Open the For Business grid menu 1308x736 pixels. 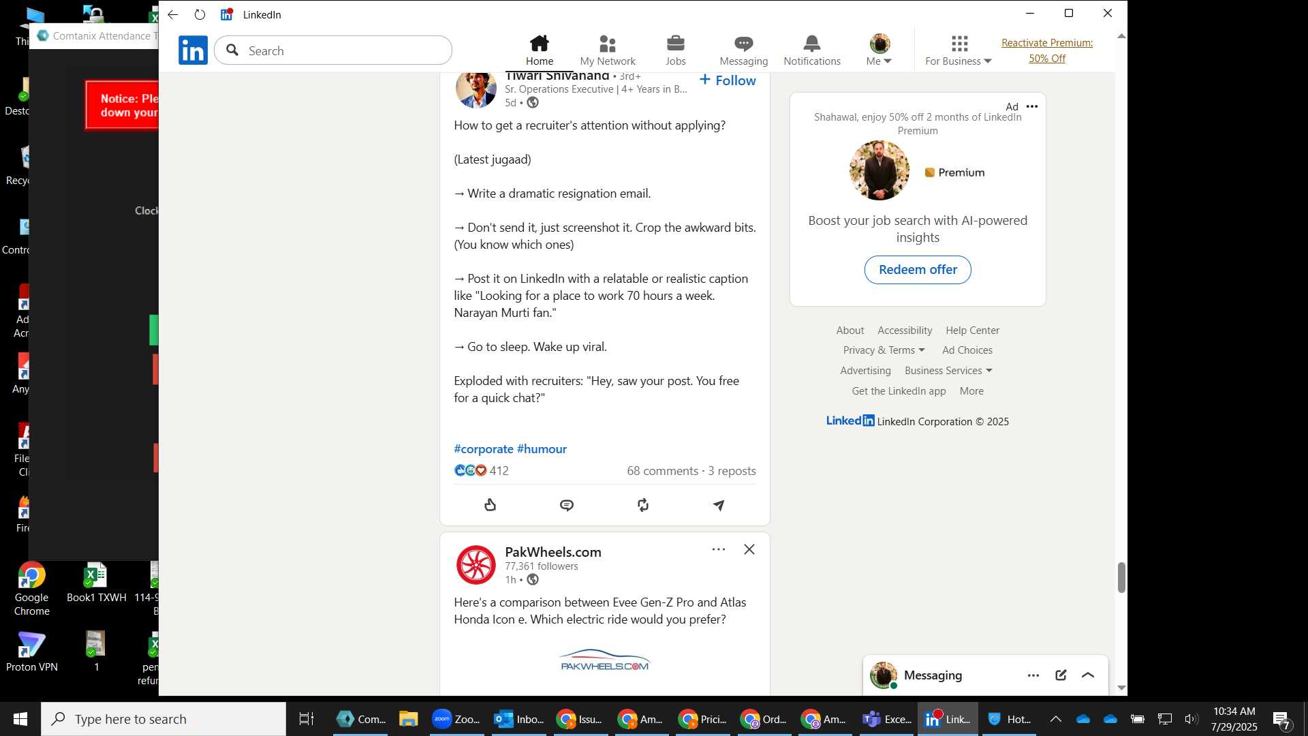[x=959, y=50]
